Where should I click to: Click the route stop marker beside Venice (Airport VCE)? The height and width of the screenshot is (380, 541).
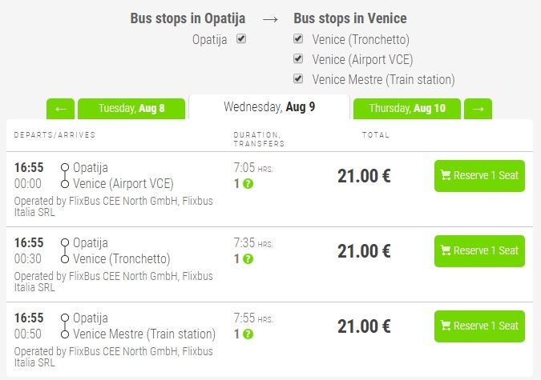pyautogui.click(x=65, y=184)
